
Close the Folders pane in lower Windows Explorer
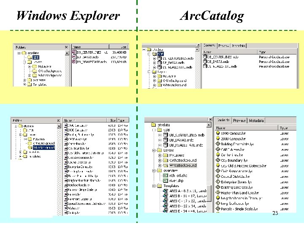58,120
